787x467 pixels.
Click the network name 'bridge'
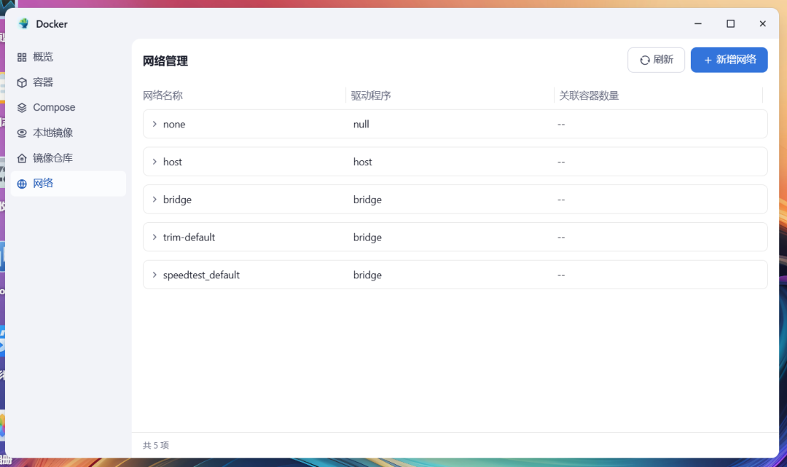pos(177,200)
